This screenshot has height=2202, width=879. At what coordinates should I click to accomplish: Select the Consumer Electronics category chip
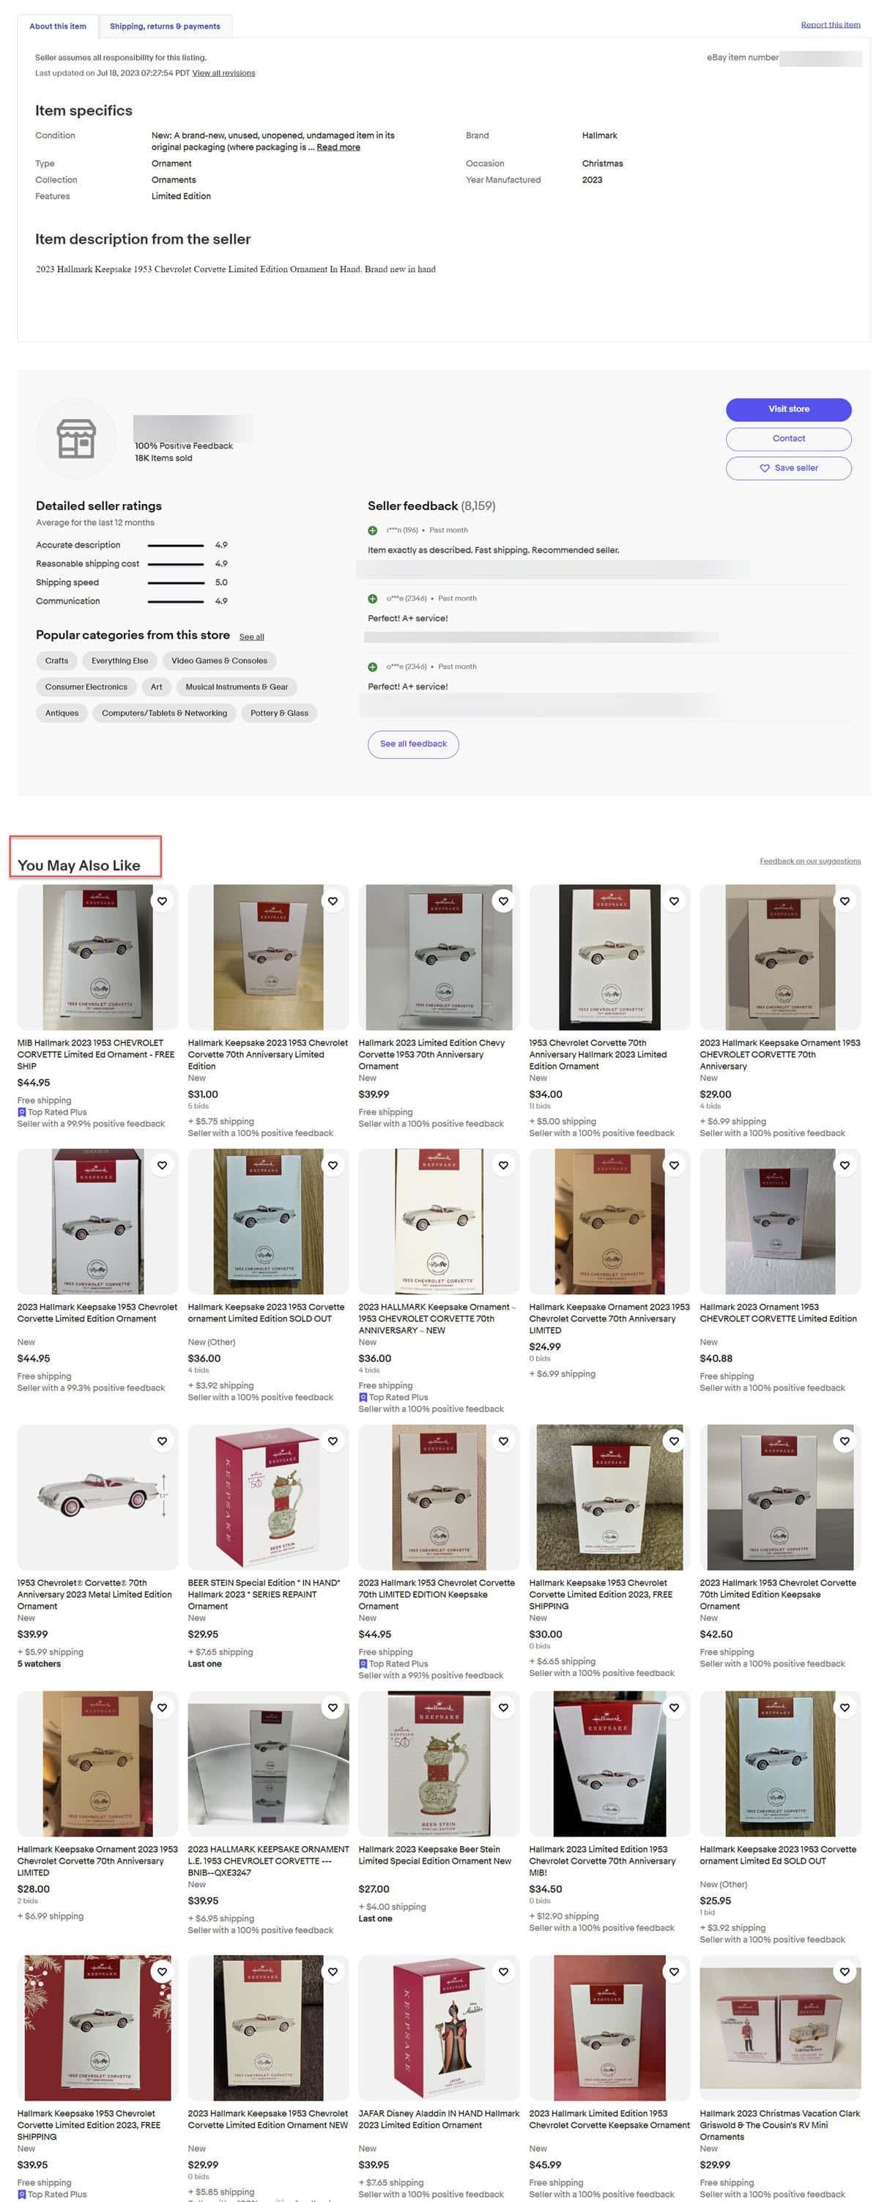click(x=86, y=687)
